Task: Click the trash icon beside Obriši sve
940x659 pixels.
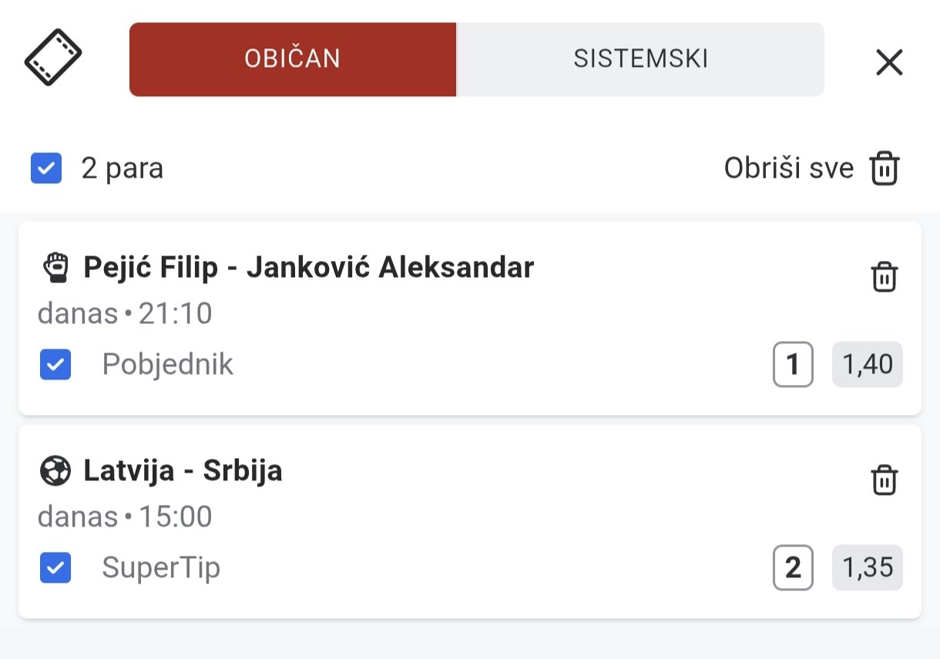Action: tap(885, 168)
